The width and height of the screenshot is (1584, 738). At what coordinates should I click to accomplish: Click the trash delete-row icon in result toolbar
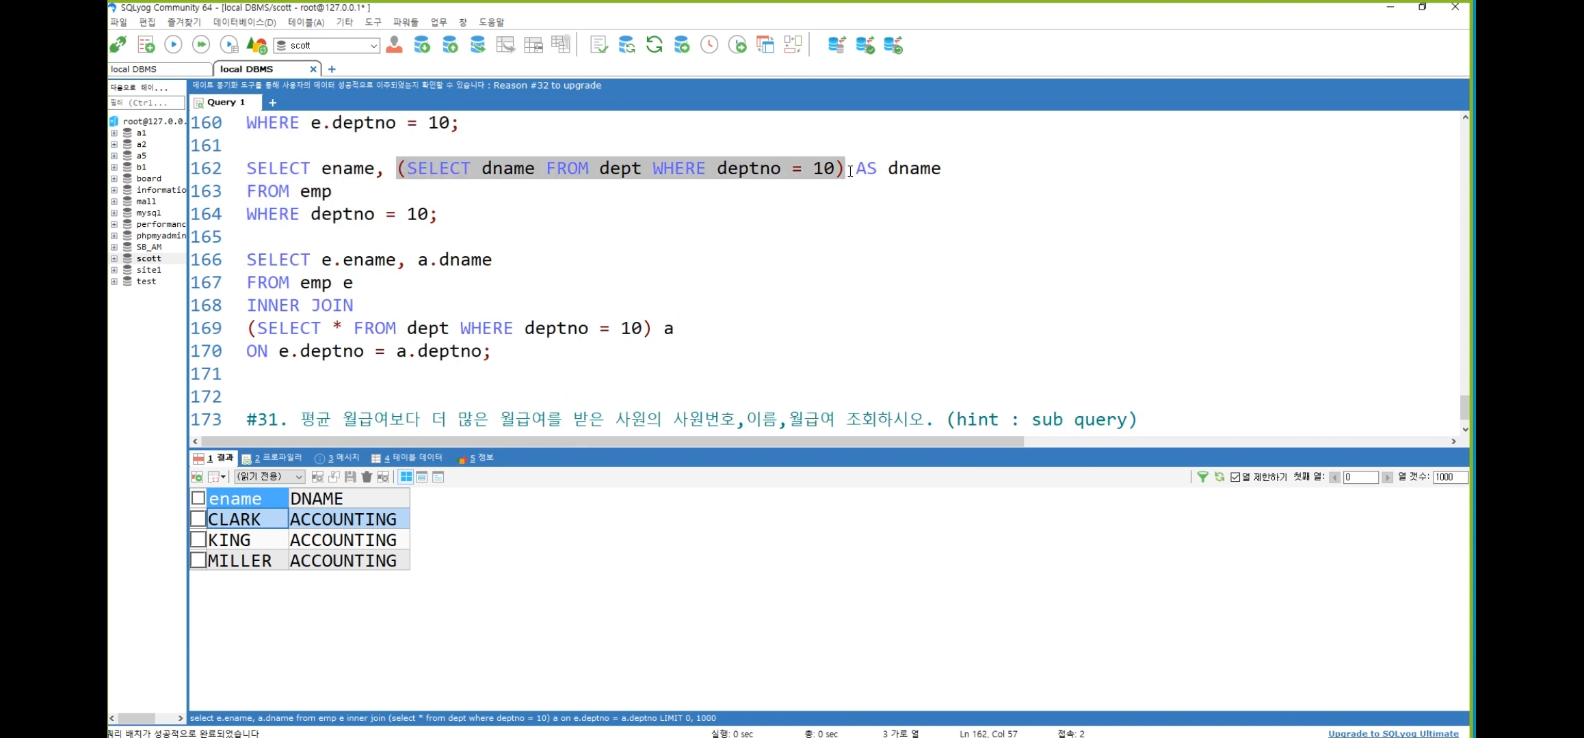(367, 477)
